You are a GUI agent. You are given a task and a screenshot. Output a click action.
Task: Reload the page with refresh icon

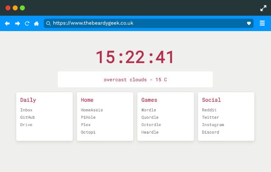27,23
